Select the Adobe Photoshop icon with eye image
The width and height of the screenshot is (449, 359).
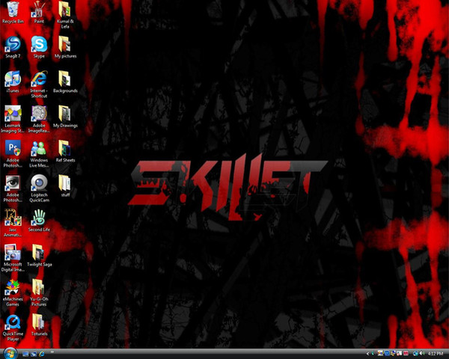point(13,188)
